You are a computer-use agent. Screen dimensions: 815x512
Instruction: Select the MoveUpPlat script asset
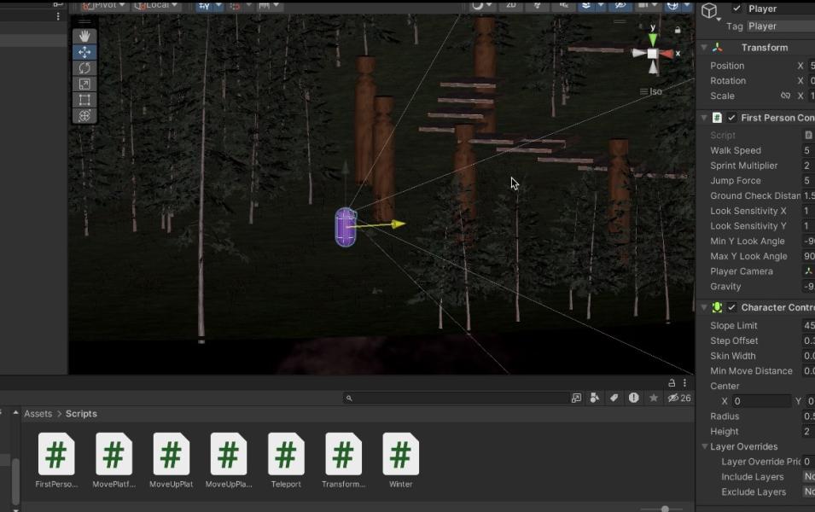[x=171, y=460]
